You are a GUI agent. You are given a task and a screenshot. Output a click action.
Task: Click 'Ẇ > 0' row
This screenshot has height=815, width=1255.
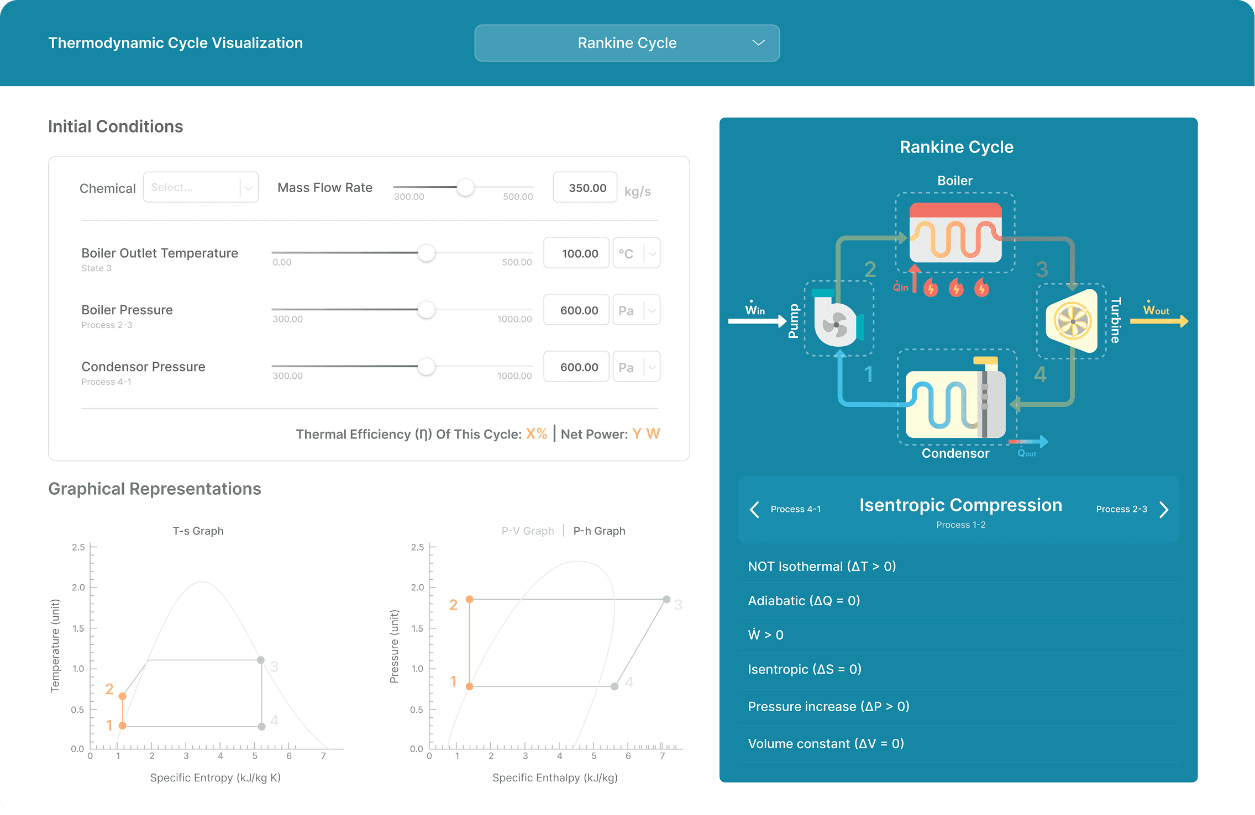coord(959,635)
